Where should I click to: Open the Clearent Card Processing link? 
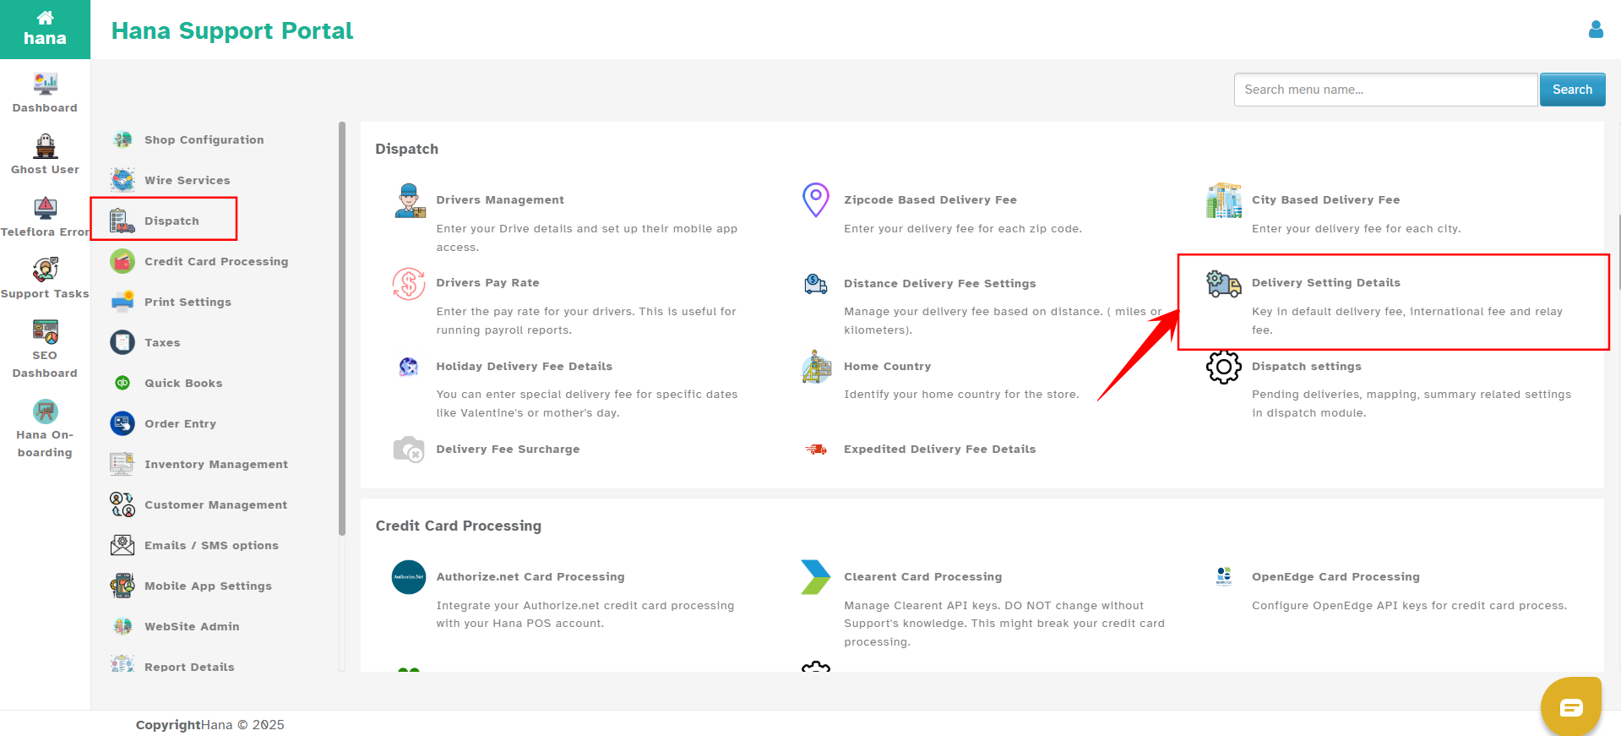point(922,577)
